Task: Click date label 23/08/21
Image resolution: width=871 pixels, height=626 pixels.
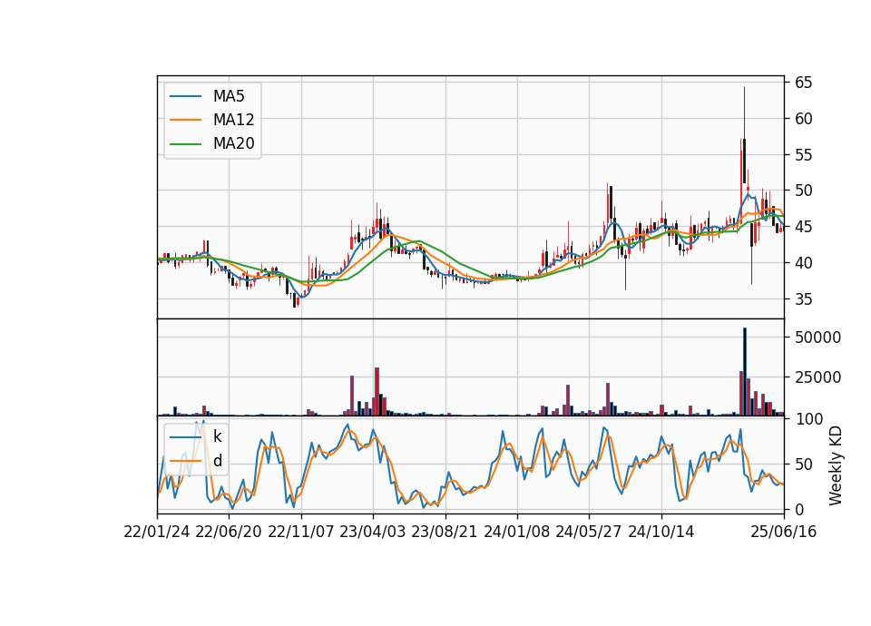Action: [445, 532]
